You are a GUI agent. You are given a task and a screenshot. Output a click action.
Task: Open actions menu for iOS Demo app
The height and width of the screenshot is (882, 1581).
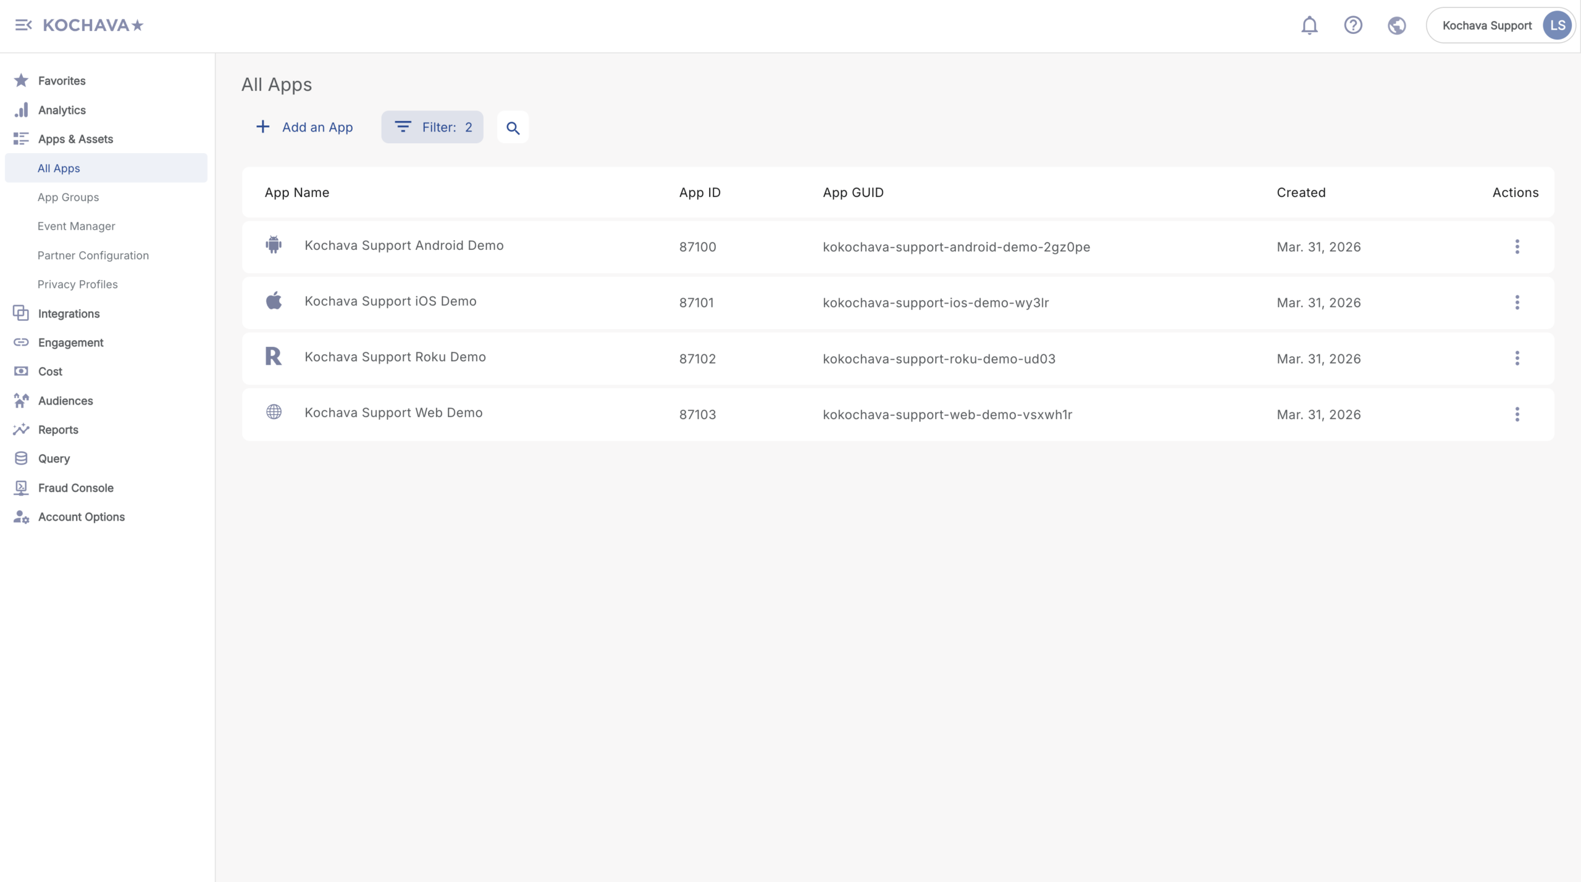click(1517, 302)
